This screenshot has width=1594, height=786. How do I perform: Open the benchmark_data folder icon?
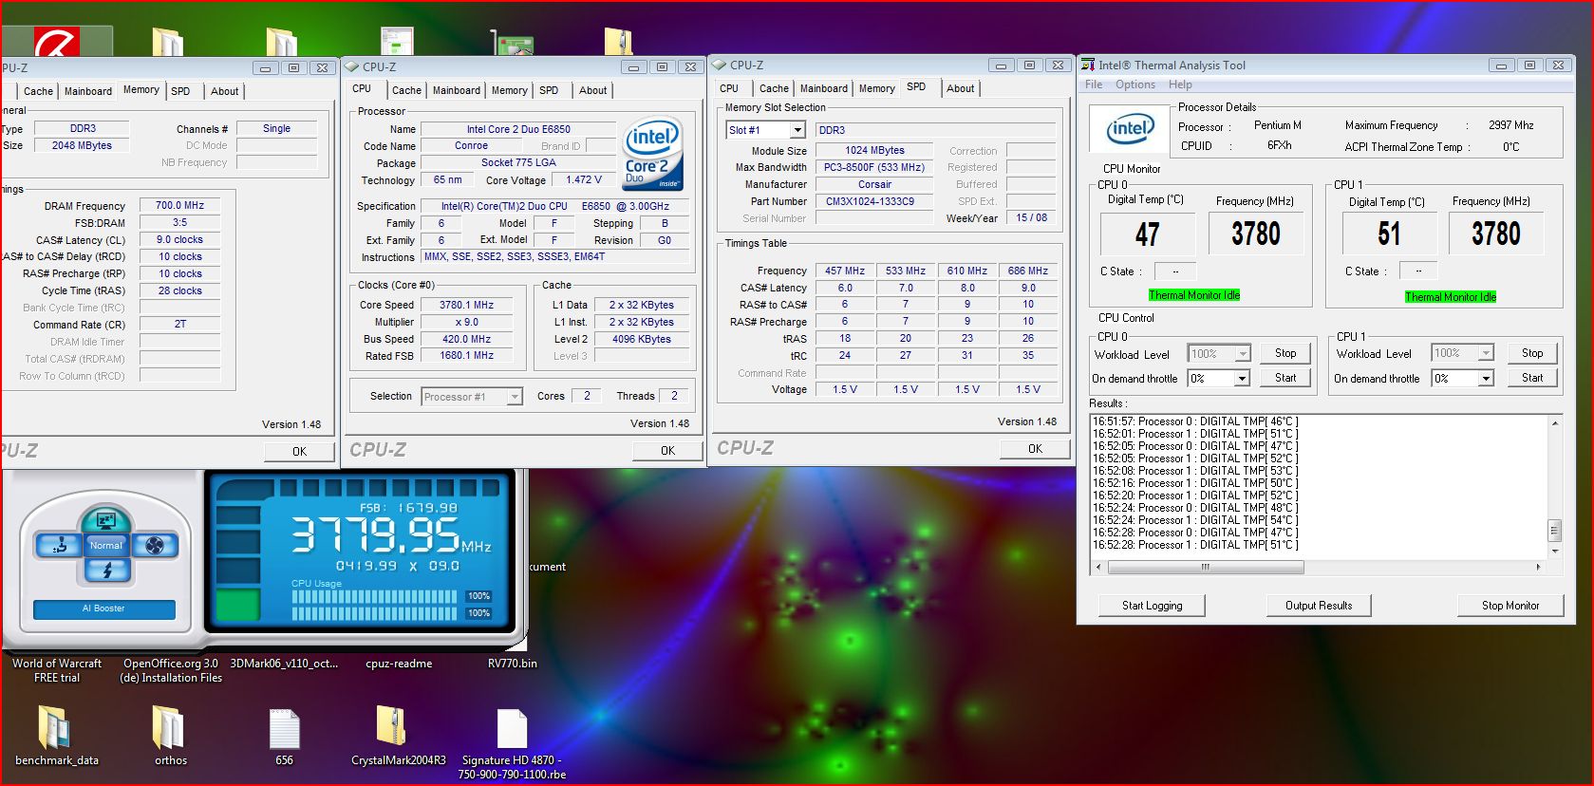click(55, 727)
